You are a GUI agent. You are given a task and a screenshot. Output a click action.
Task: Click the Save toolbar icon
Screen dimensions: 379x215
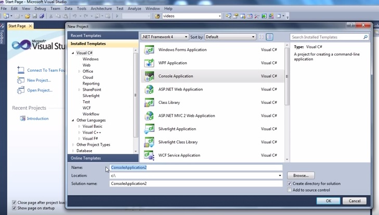pos(35,16)
